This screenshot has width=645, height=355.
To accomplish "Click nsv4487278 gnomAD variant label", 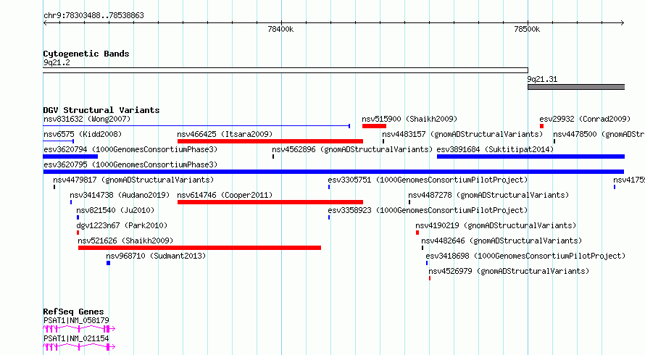I will 488,195.
